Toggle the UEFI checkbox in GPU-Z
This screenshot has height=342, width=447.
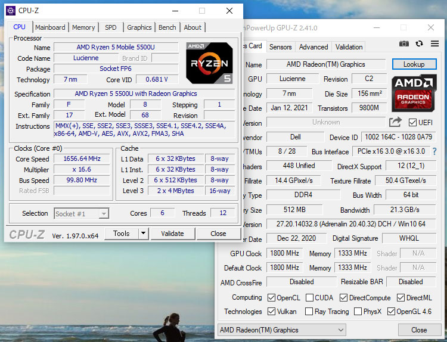pyautogui.click(x=412, y=123)
